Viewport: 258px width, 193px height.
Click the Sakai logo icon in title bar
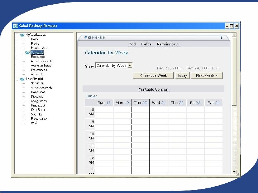click(x=15, y=26)
